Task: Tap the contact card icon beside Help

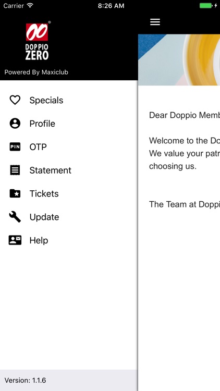Action: point(15,240)
